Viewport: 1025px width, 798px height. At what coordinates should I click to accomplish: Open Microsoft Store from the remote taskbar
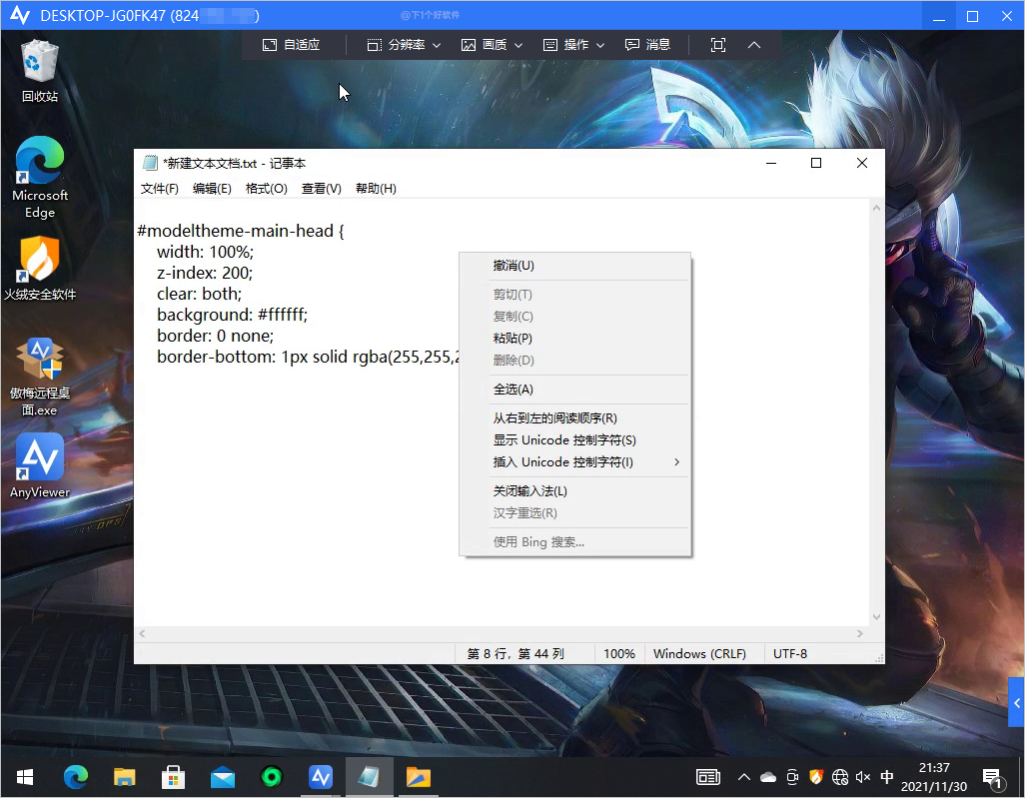pos(173,777)
